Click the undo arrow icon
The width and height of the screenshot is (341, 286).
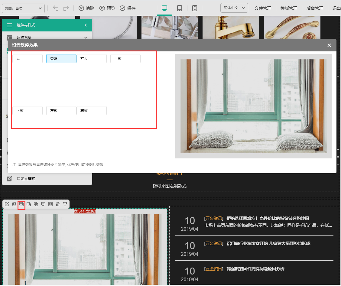point(56,8)
